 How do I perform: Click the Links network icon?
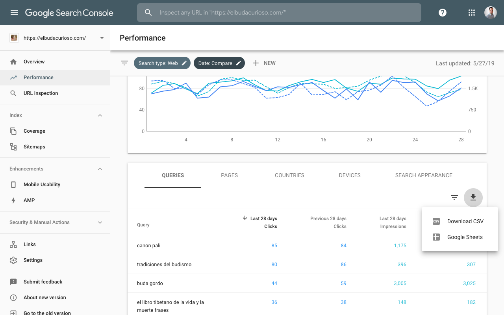coord(13,245)
